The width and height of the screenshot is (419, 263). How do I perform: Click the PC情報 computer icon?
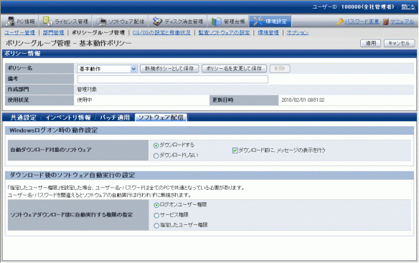[10, 21]
